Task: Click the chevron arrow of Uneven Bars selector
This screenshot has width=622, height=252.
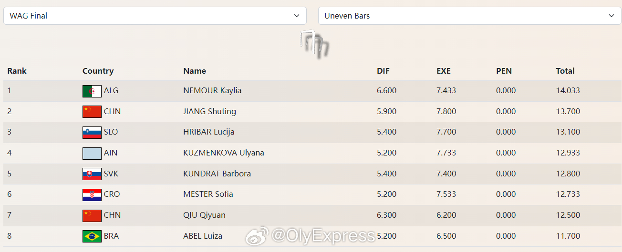Action: 612,16
